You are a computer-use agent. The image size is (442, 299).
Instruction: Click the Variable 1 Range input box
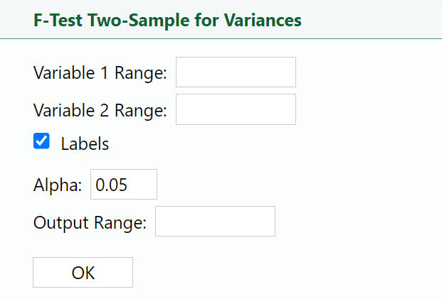click(236, 72)
